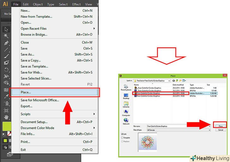Open Network location in Place dialog

tap(126, 121)
